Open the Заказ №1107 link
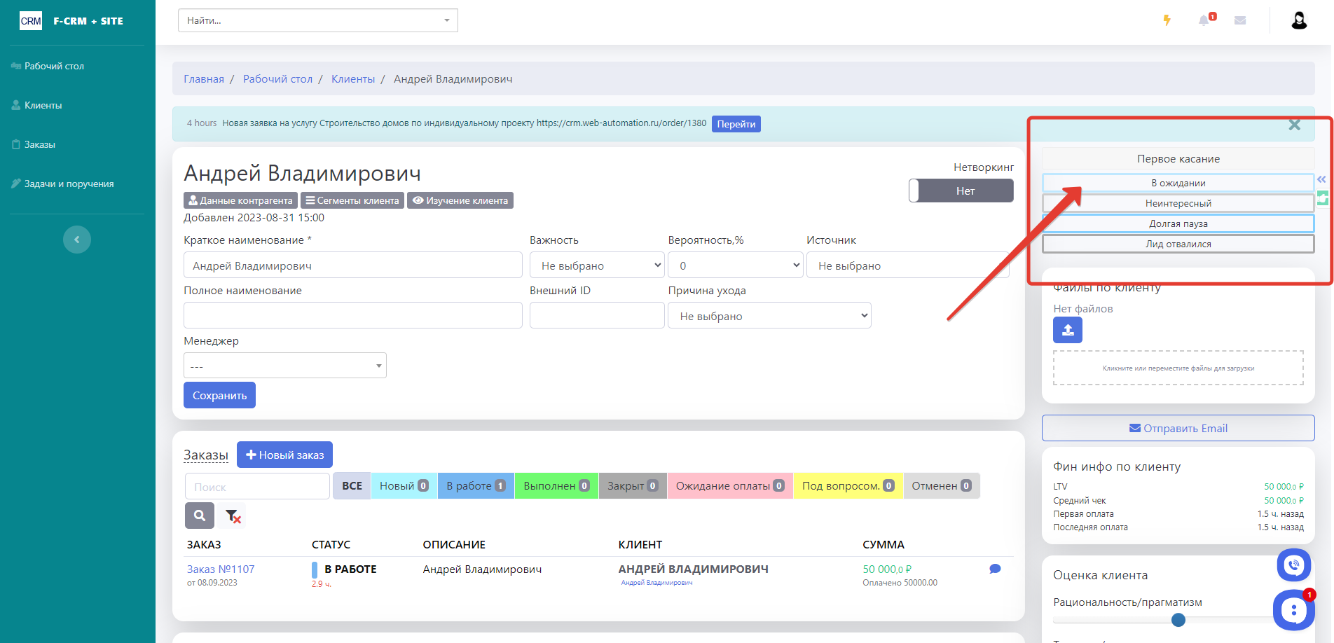1334x643 pixels. click(x=221, y=569)
